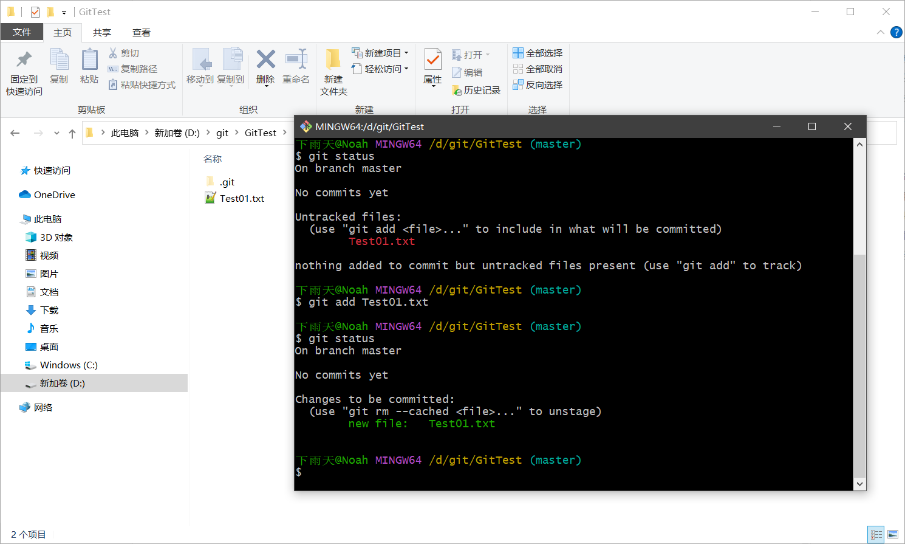Click the Delete X icon
This screenshot has height=544, width=905.
click(265, 59)
